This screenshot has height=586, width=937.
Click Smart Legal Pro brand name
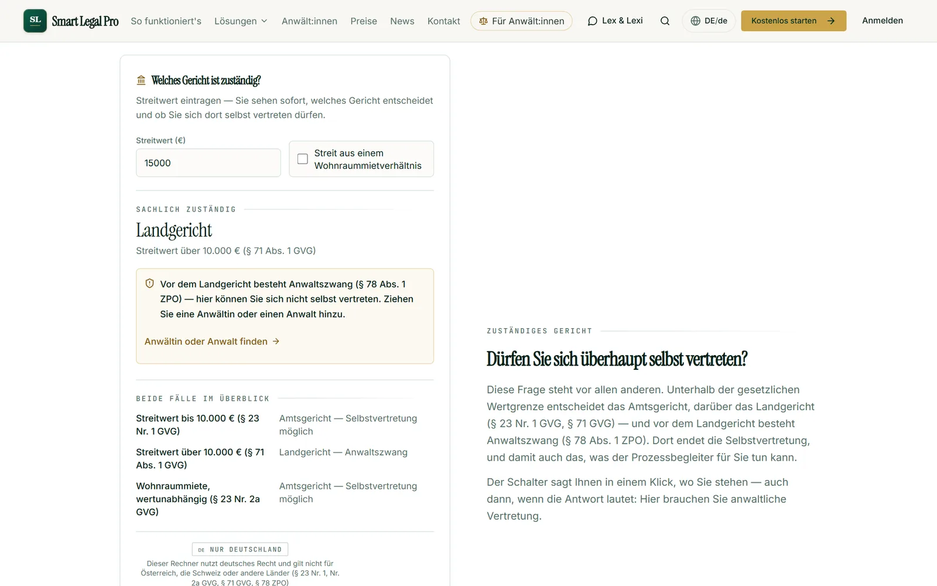(85, 21)
